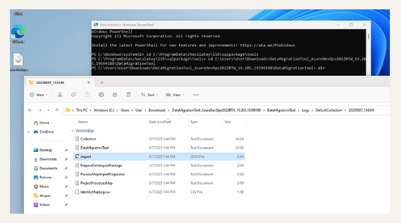Click the Forward navigation arrow

tap(40, 111)
